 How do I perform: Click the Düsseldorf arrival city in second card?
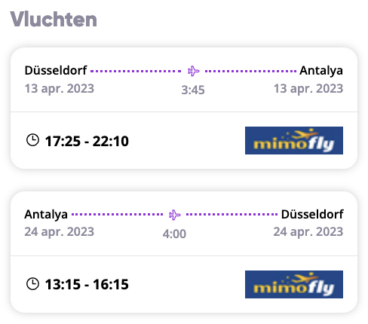[312, 214]
